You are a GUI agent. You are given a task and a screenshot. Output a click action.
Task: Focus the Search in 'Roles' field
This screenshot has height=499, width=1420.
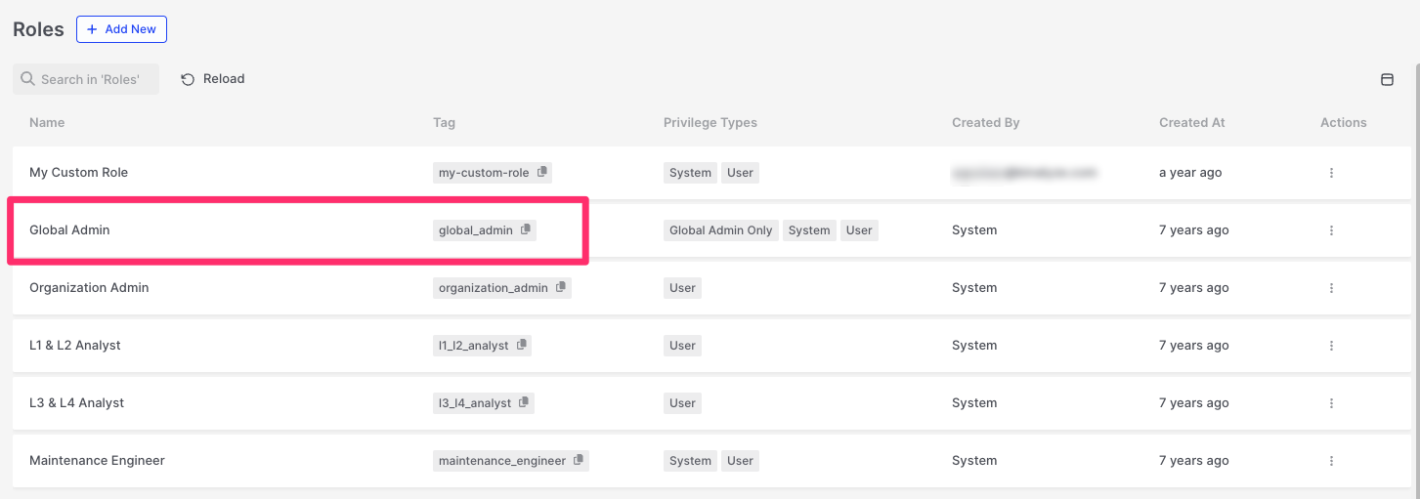[90, 80]
